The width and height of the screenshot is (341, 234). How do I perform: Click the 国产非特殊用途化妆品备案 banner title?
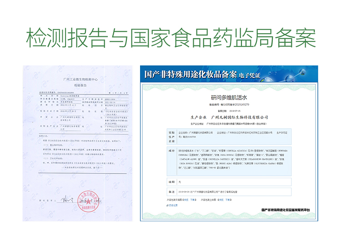(x=191, y=75)
